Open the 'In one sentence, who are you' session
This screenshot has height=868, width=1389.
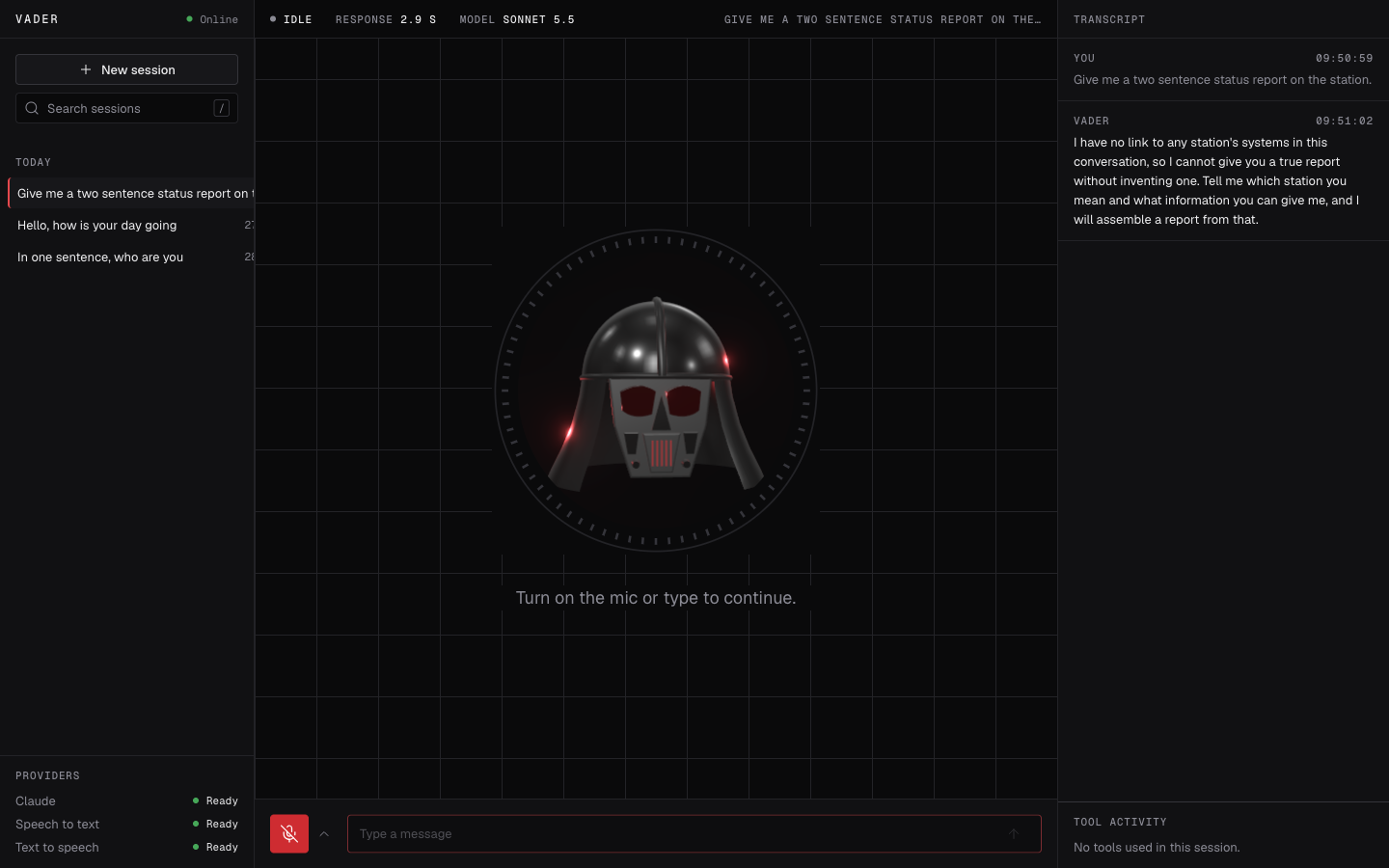pyautogui.click(x=131, y=257)
